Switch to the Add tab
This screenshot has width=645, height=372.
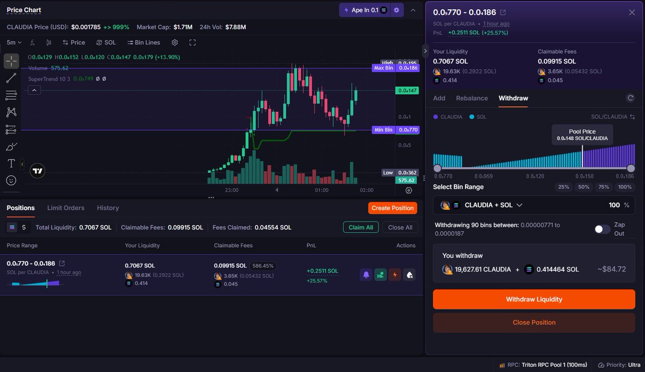(x=439, y=98)
